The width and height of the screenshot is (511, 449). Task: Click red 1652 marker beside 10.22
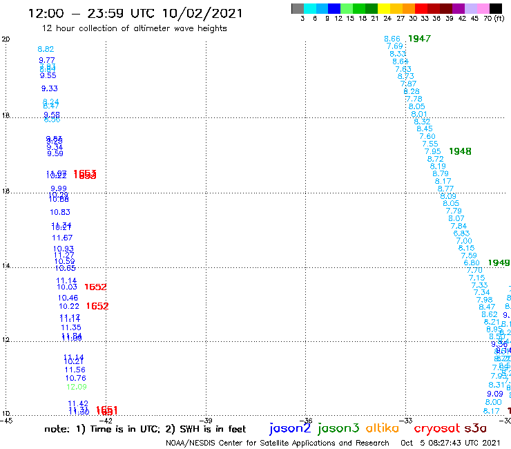click(97, 306)
